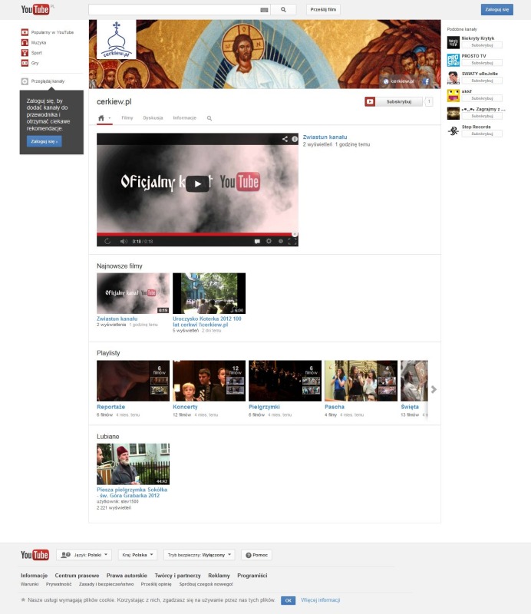The image size is (531, 614).
Task: Subscribe to Niekryty Krytyk
Action: [482, 45]
